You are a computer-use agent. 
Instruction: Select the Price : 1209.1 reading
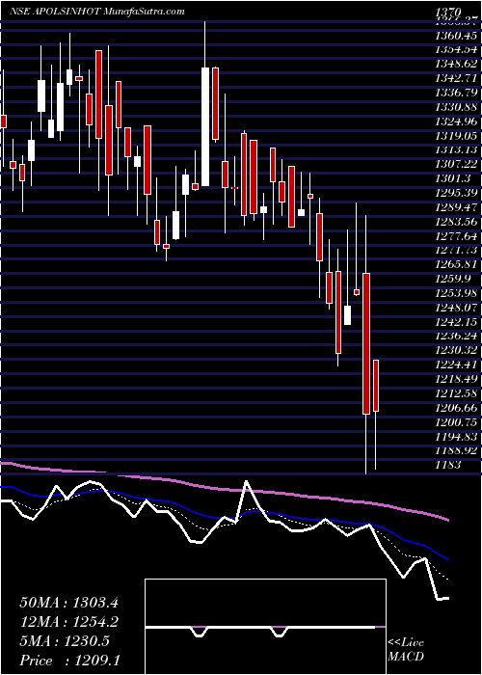[69, 661]
